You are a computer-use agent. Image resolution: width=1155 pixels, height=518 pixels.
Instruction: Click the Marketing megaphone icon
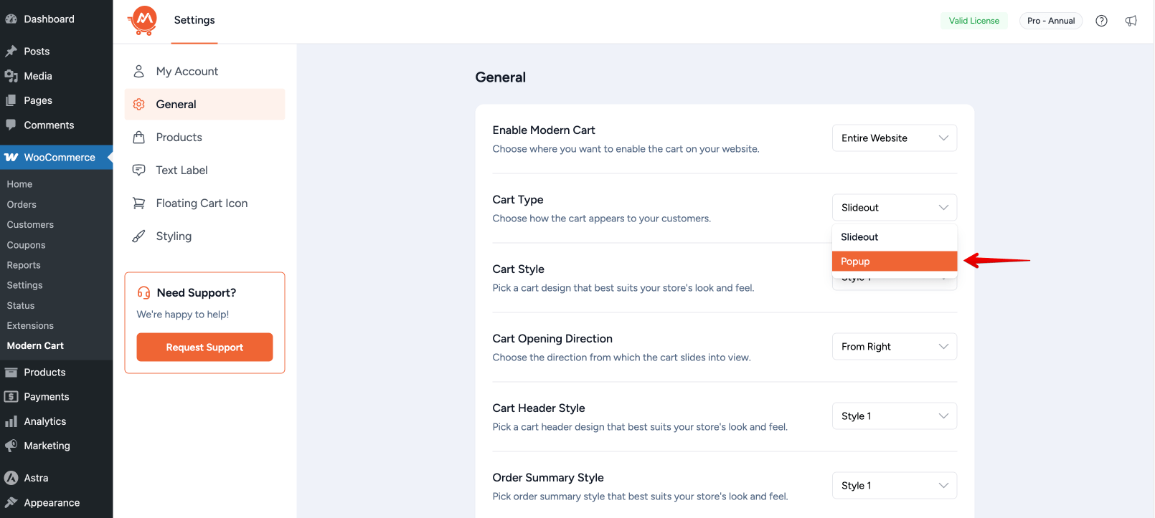[x=11, y=446]
